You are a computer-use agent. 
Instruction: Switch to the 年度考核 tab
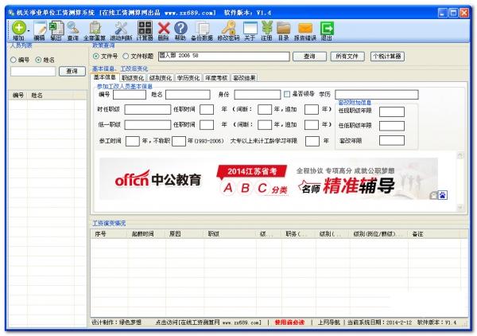(x=216, y=78)
